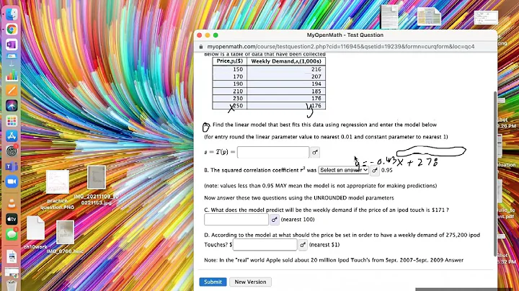Click the real-world Apple sales note
The image size is (519, 291).
point(334,260)
